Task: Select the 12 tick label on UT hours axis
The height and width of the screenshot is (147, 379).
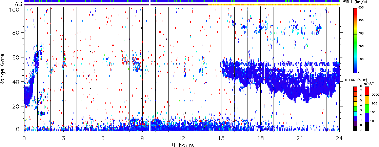Action: pyautogui.click(x=182, y=139)
